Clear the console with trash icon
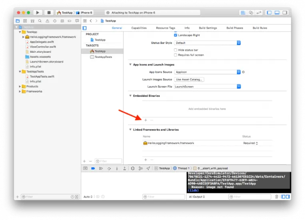This screenshot has height=220, width=305. click(x=277, y=197)
